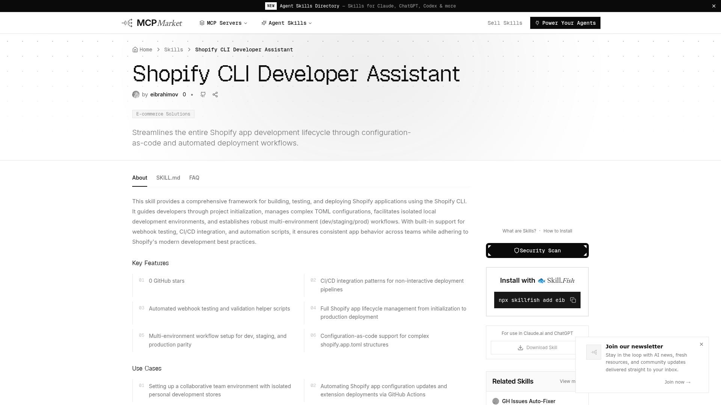
Task: Close the newsletter popup
Action: pyautogui.click(x=701, y=344)
